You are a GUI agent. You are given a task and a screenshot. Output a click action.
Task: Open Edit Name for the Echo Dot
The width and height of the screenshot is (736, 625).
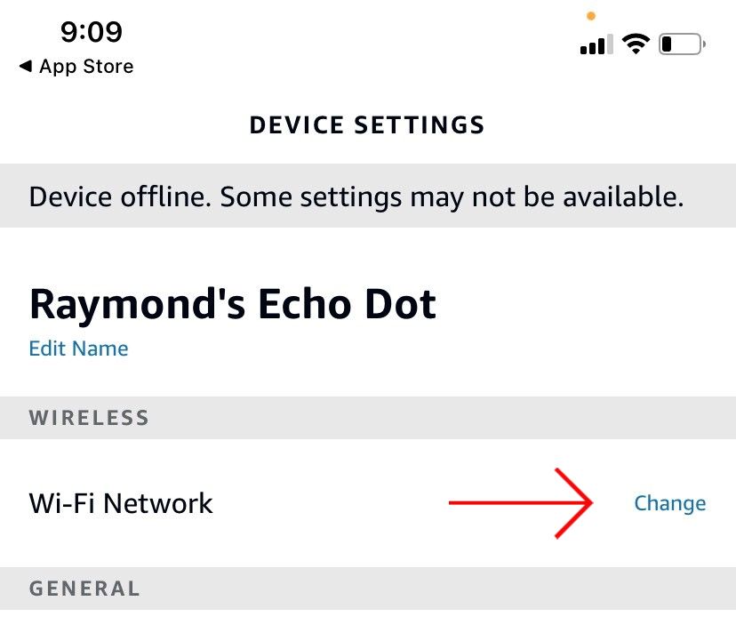click(78, 349)
